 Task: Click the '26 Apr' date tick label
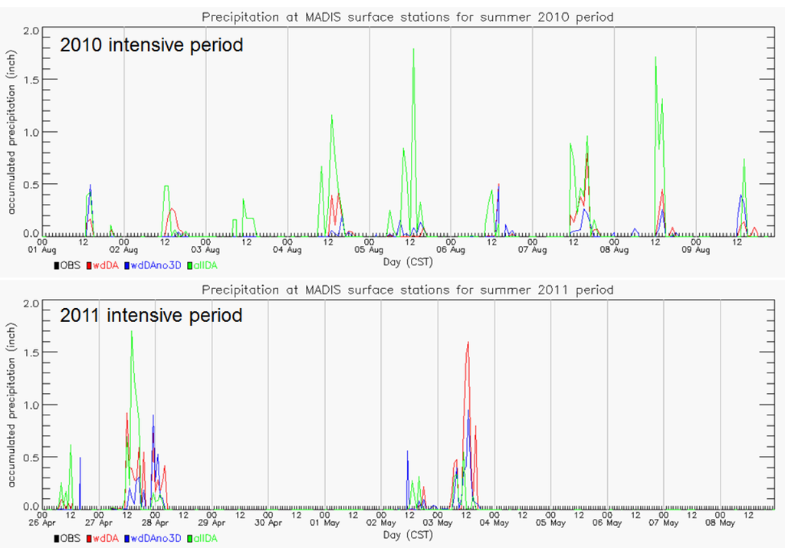click(x=42, y=523)
